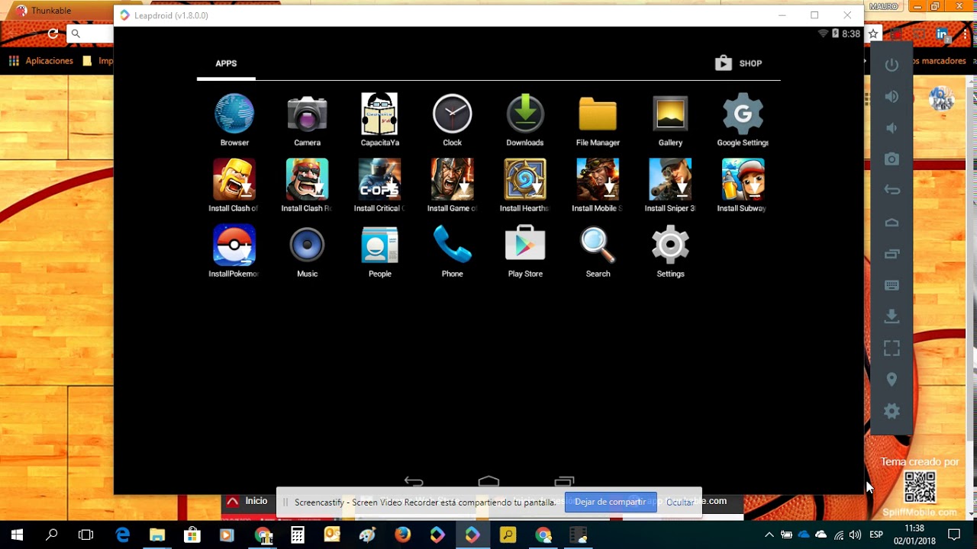Viewport: 977px width, 549px height.
Task: Click sidebar install APK download icon
Action: point(892,316)
